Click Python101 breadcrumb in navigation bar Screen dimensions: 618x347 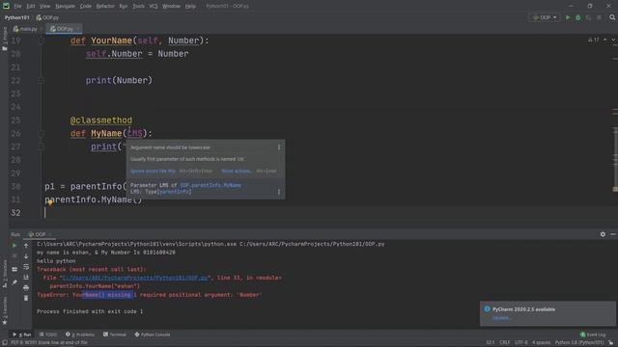(17, 17)
